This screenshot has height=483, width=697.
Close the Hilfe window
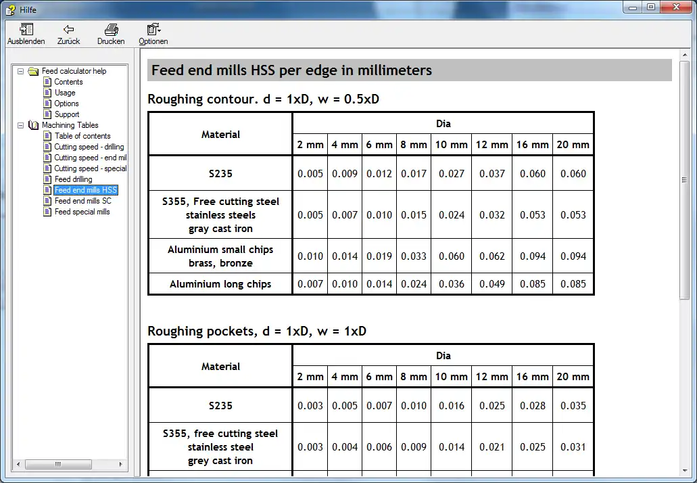click(x=677, y=7)
